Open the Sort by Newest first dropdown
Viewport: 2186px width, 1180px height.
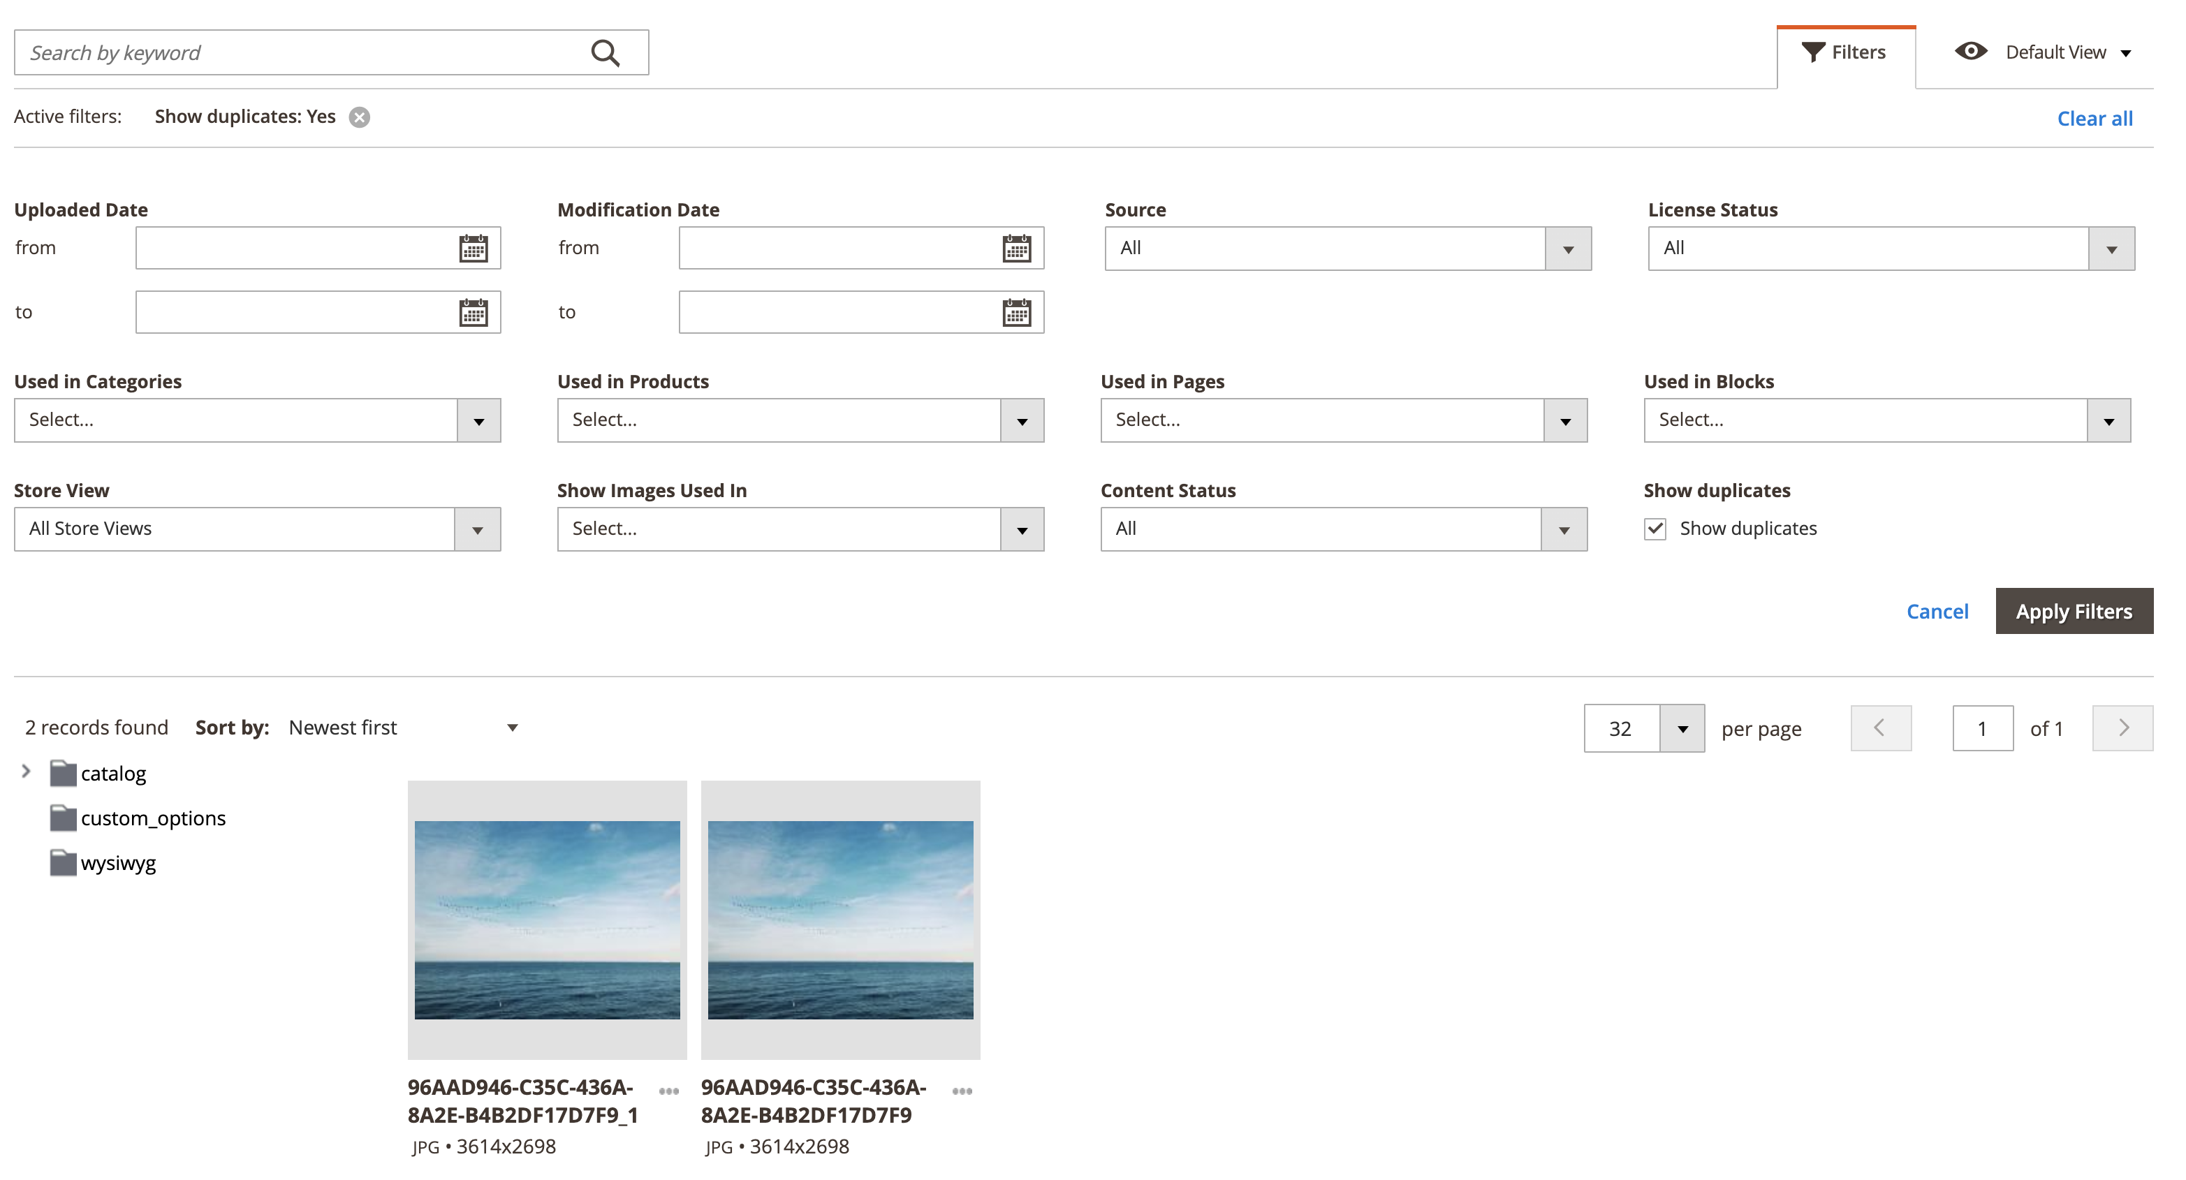[403, 728]
